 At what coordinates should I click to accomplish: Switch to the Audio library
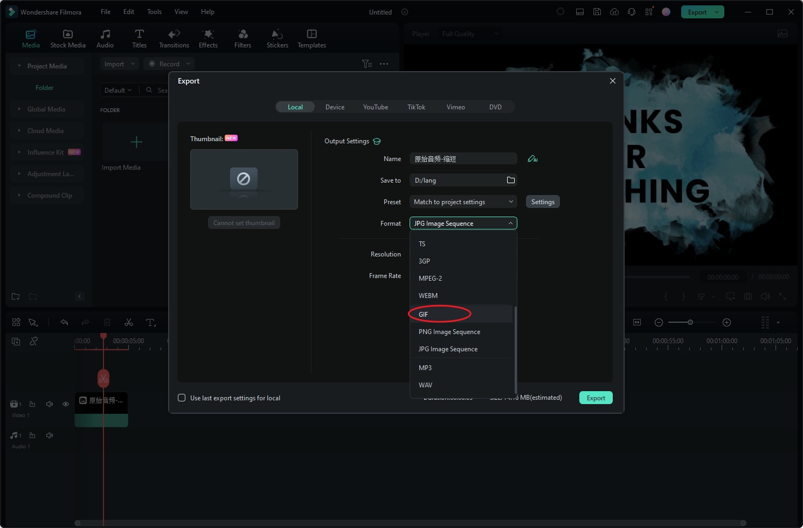point(105,39)
